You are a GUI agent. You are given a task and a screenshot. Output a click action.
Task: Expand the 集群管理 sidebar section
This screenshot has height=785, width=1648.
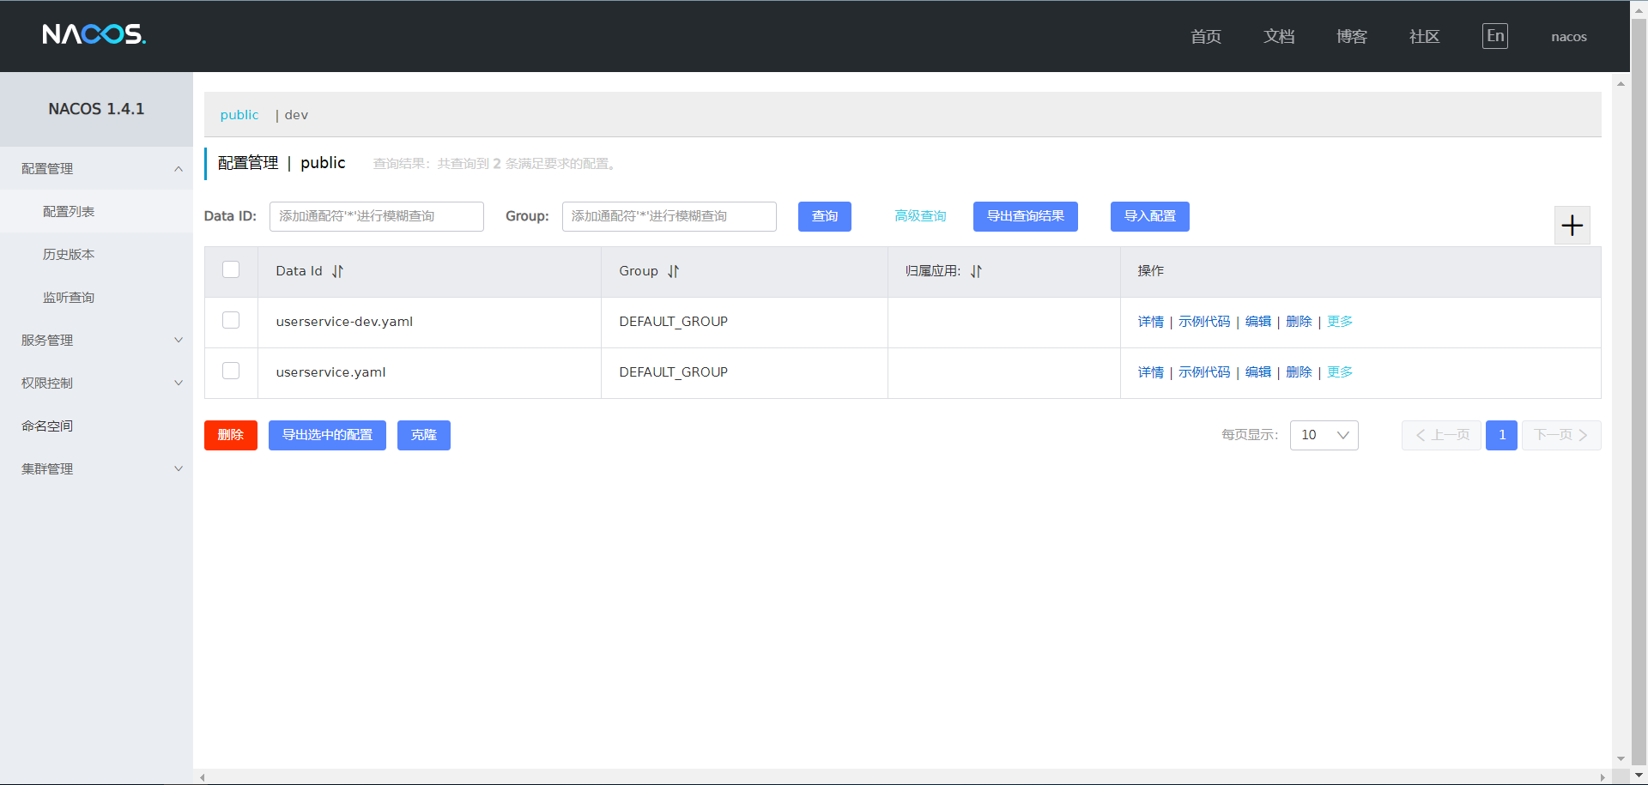coord(96,468)
